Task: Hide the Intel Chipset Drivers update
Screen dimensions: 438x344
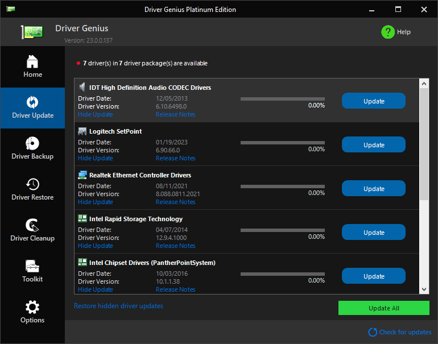Action: point(95,289)
